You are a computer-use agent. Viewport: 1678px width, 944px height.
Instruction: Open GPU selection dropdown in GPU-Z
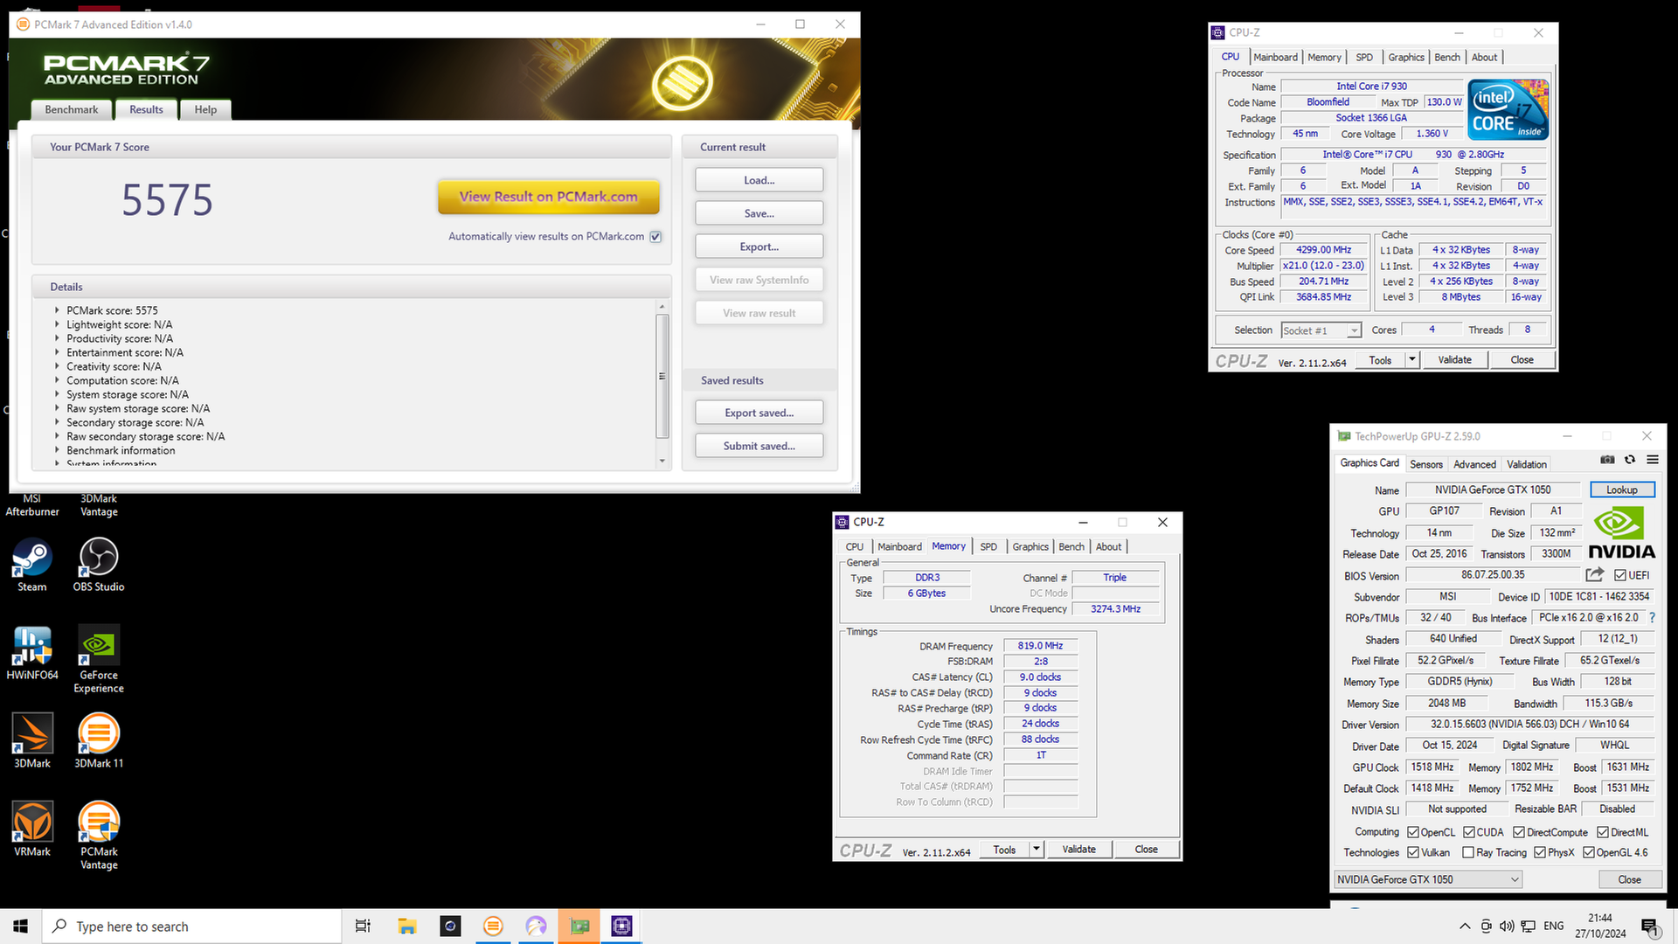click(1428, 879)
